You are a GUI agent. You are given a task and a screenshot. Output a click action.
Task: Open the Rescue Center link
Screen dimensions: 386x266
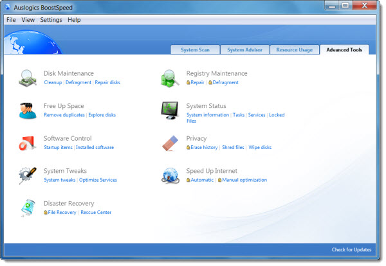coord(96,213)
